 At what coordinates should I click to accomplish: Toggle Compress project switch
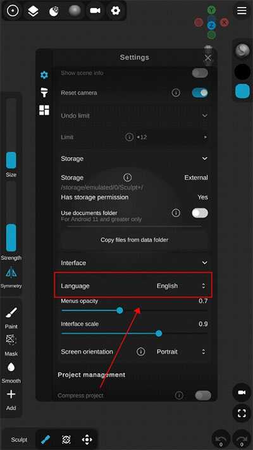pos(203,396)
